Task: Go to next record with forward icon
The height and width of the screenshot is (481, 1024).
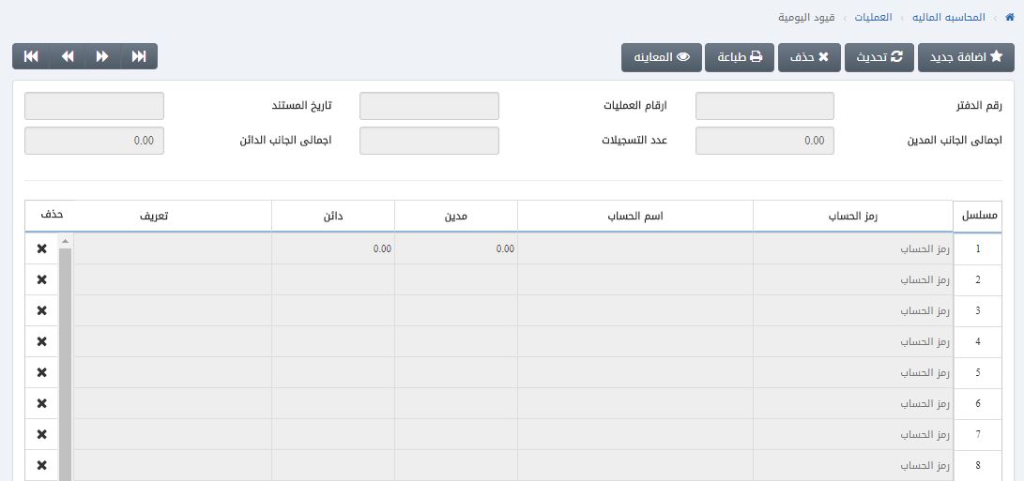Action: pos(103,57)
